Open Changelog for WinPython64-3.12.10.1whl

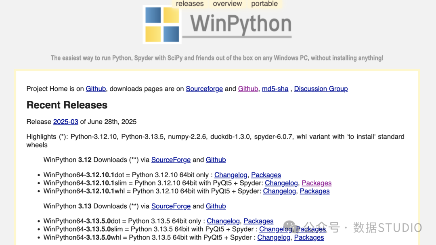(279, 191)
